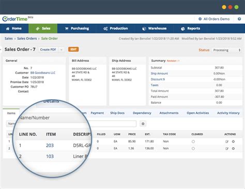Click the orange EDIT button
Screen dimensions: 245x189
click(x=73, y=50)
